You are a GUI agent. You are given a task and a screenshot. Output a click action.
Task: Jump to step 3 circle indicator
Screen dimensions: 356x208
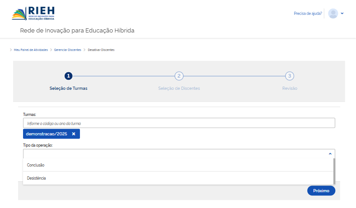(290, 76)
